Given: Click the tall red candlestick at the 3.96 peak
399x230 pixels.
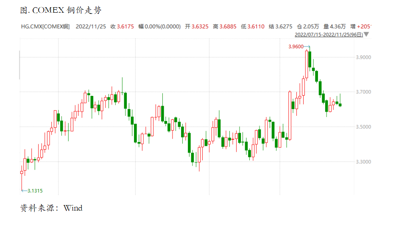Looking at the screenshot, I should [307, 65].
